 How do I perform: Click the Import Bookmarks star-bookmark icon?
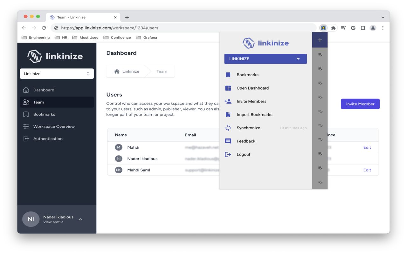(x=228, y=115)
